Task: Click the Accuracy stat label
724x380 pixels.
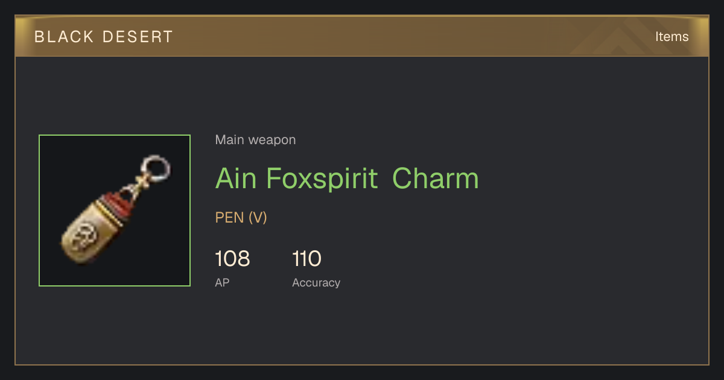Action: click(x=316, y=282)
